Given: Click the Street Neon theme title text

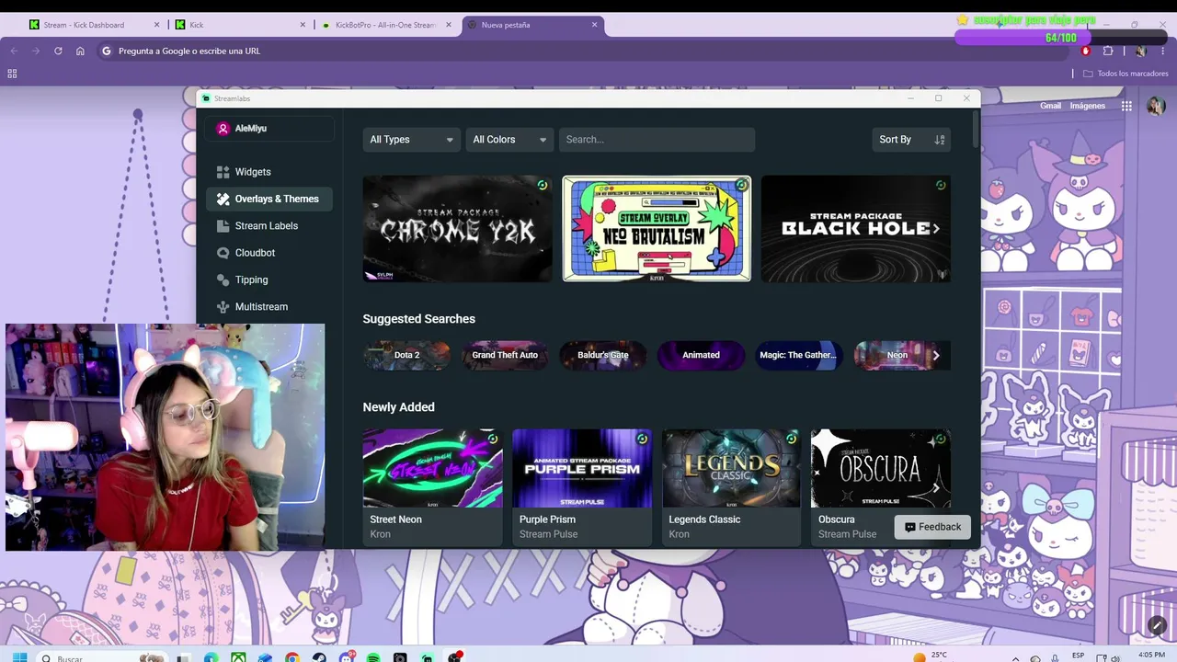Looking at the screenshot, I should click(x=396, y=519).
